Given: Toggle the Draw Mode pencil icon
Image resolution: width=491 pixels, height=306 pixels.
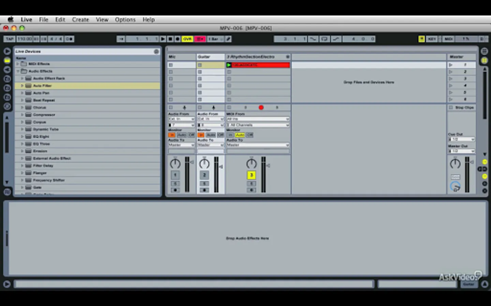Looking at the screenshot, I should 228,39.
